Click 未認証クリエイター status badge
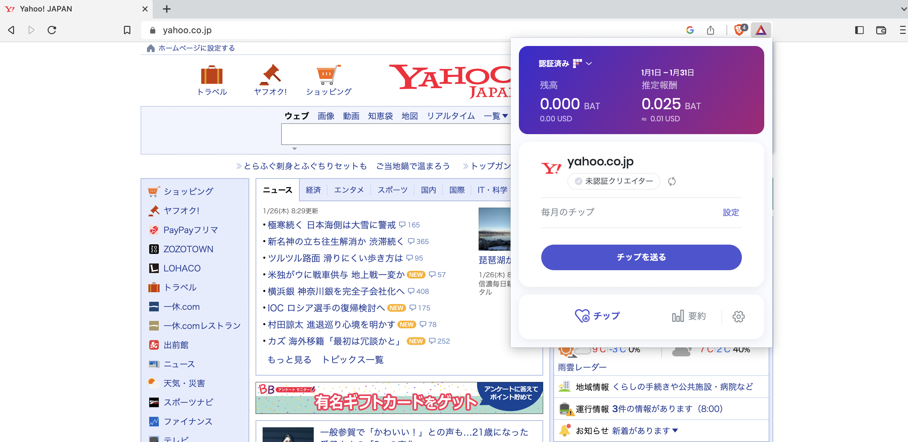908x442 pixels. (614, 181)
